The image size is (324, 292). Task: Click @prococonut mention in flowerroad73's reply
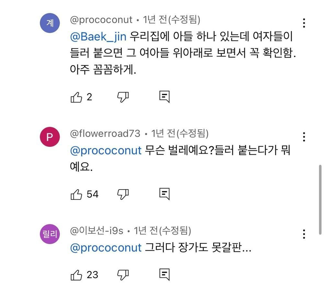(x=106, y=151)
